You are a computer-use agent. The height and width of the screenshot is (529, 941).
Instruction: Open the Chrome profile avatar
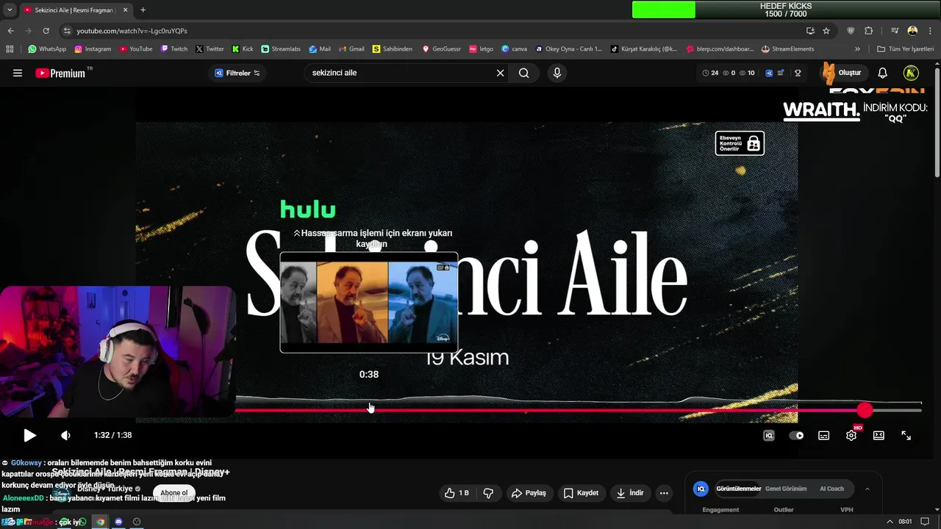[912, 31]
